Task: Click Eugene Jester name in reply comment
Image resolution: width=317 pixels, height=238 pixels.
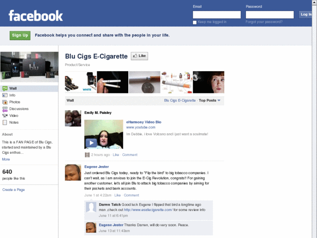Action: 111,225
